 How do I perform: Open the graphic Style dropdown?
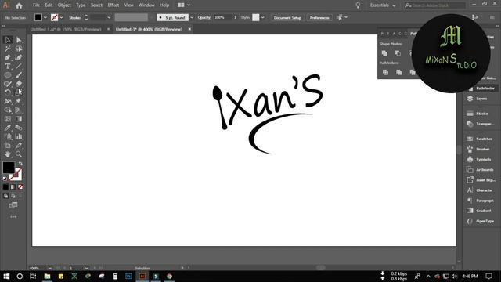[263, 17]
